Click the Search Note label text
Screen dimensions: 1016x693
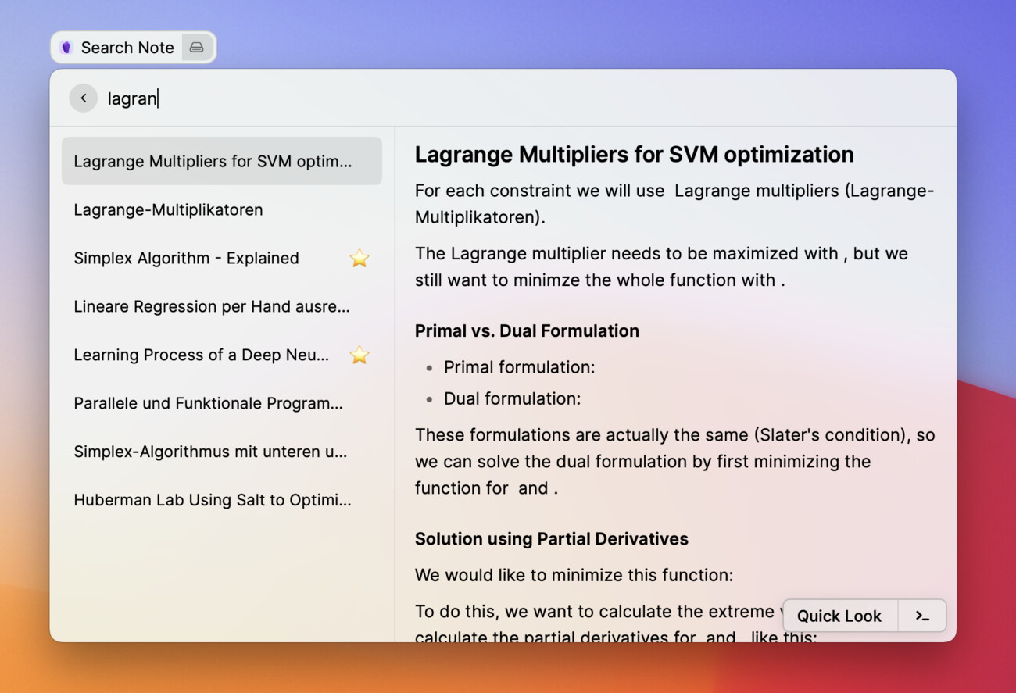(x=127, y=48)
